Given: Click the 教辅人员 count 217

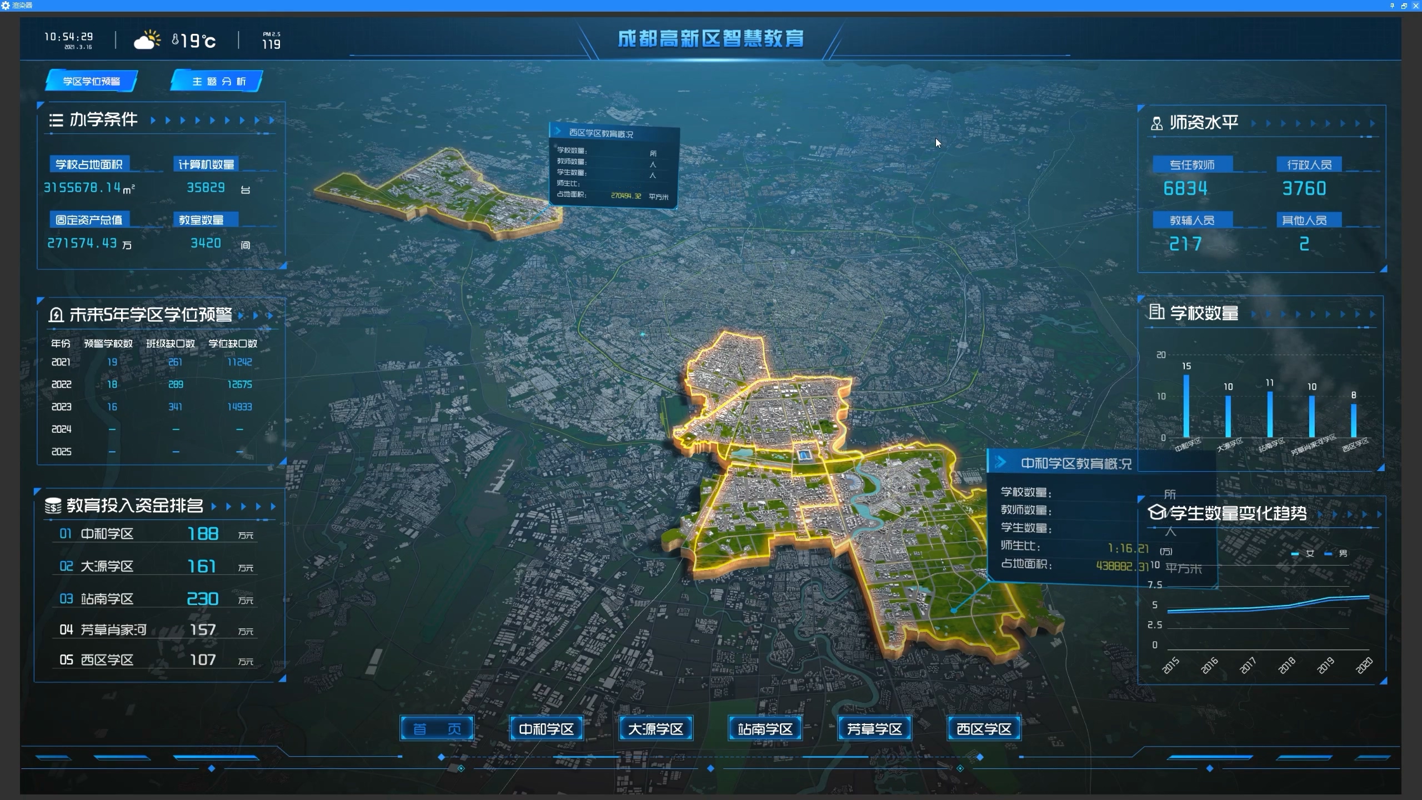Looking at the screenshot, I should click(x=1185, y=244).
